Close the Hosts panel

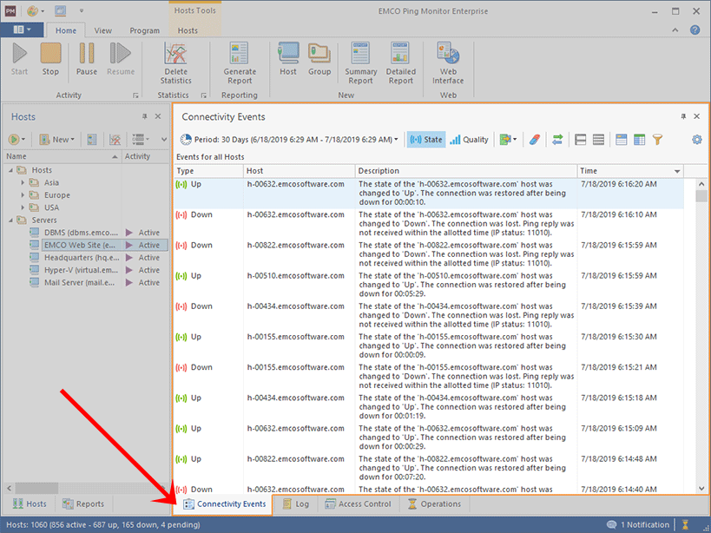(158, 116)
